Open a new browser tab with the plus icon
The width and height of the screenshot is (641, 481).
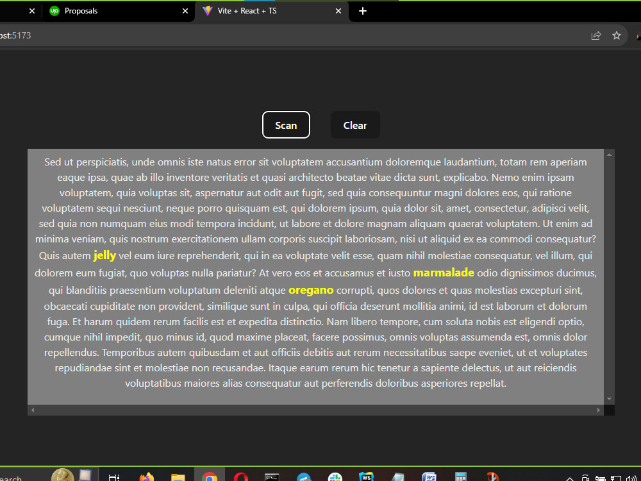click(363, 11)
